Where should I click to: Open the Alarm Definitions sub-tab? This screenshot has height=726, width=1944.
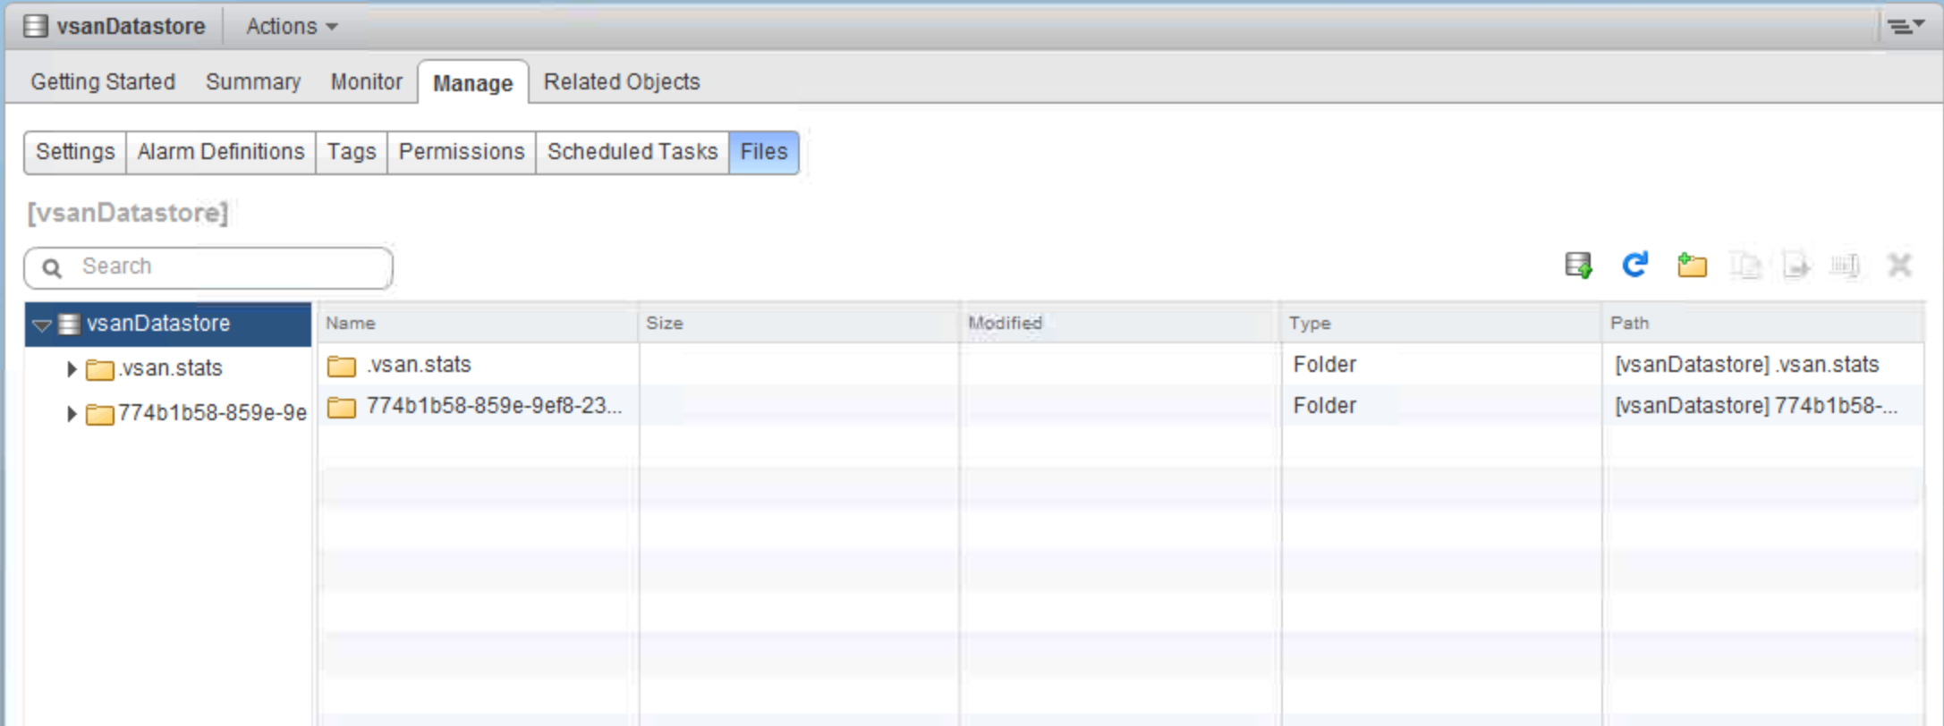point(221,152)
